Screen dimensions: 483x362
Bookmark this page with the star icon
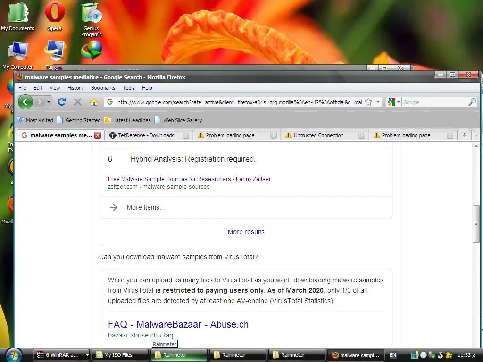coord(368,102)
